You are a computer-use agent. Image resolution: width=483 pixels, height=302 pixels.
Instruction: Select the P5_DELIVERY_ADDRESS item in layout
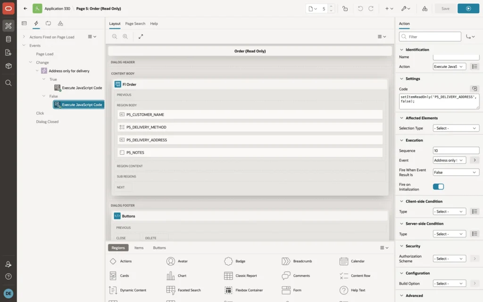(250, 140)
